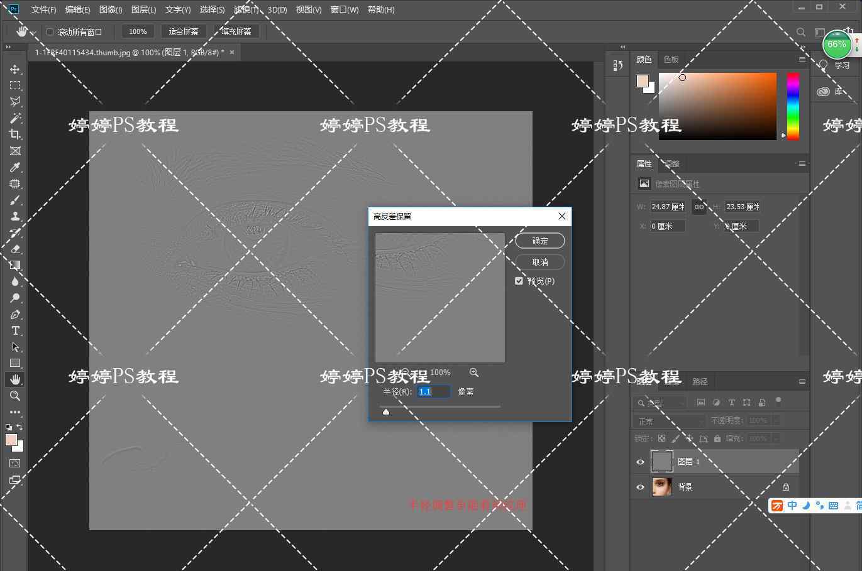Zoom in the High Pass preview
Screen dimensions: 862x571
click(474, 373)
